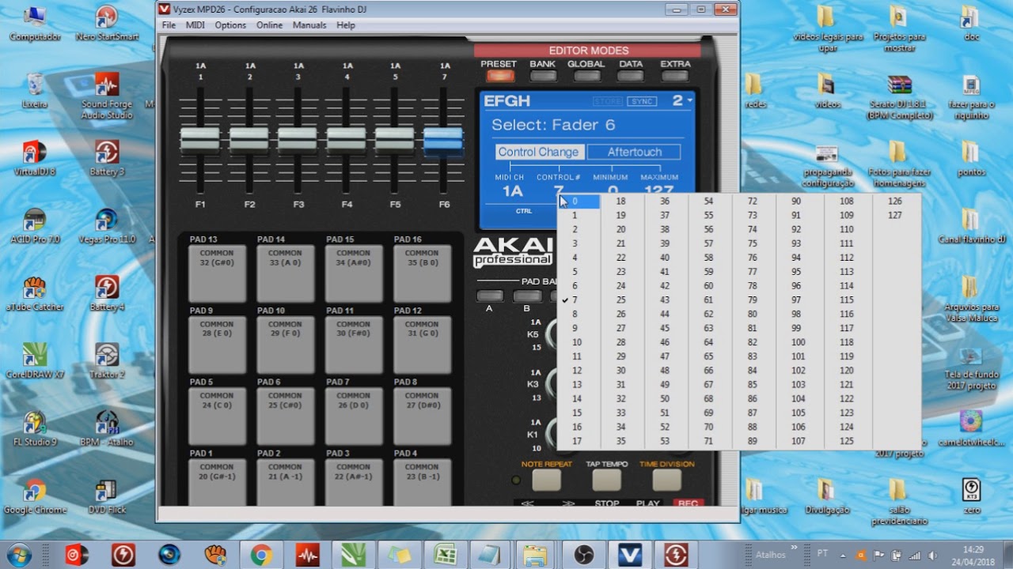Open the camelotwheel desktop file icon

971,428
